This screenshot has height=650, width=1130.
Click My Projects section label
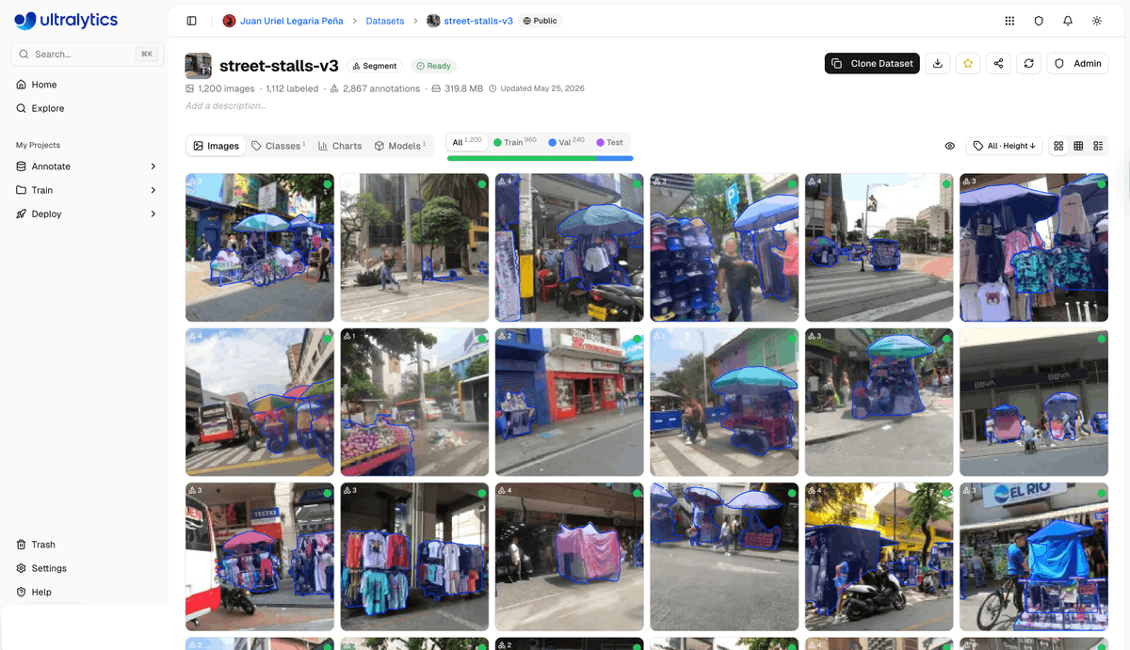38,145
